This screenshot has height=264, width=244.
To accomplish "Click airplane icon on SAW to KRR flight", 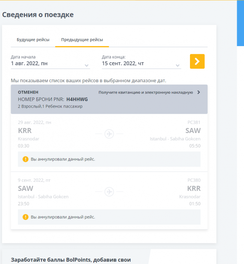I will coord(109,191).
